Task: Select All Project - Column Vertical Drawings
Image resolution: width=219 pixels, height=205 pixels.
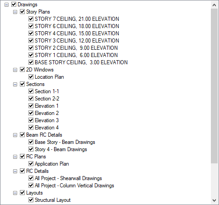Action: point(75,186)
